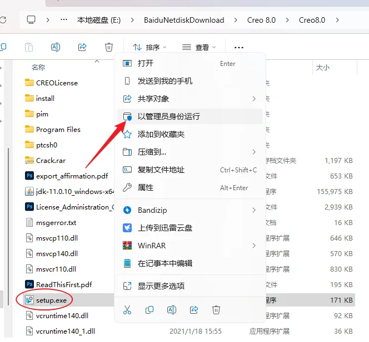Select 打开 in the context menu
Viewport: 369px width, 342px height.
tap(190, 63)
